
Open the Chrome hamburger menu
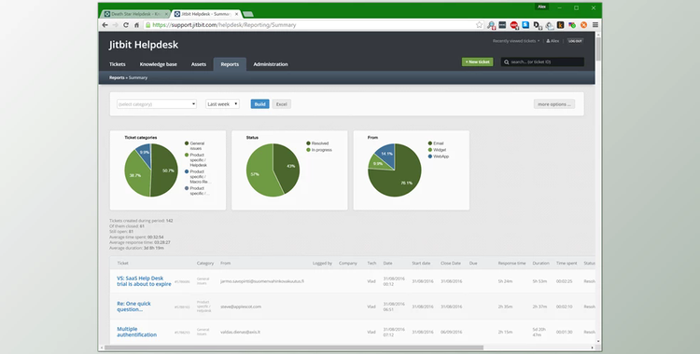(595, 25)
